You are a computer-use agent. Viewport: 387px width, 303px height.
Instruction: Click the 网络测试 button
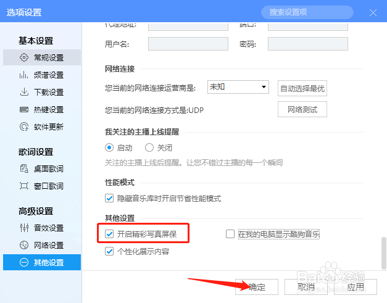coord(302,109)
